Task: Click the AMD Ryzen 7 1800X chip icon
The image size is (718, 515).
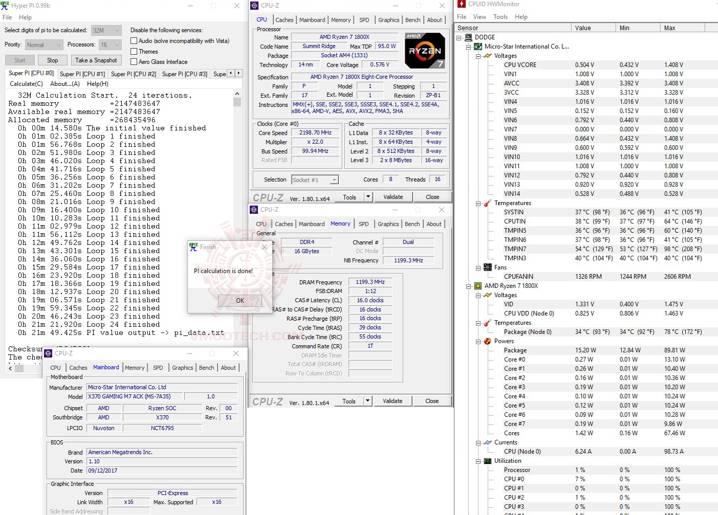Action: (478, 286)
